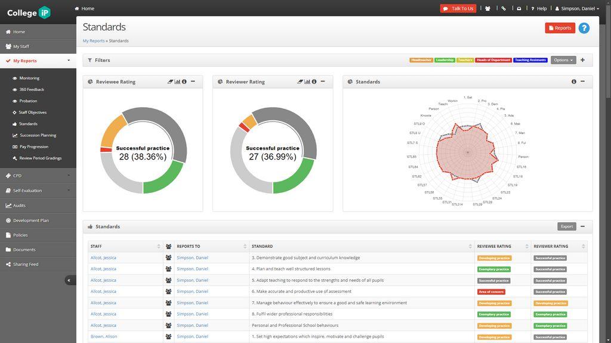Open the Simpson, Daniel user menu
The image size is (611, 343).
tap(577, 8)
